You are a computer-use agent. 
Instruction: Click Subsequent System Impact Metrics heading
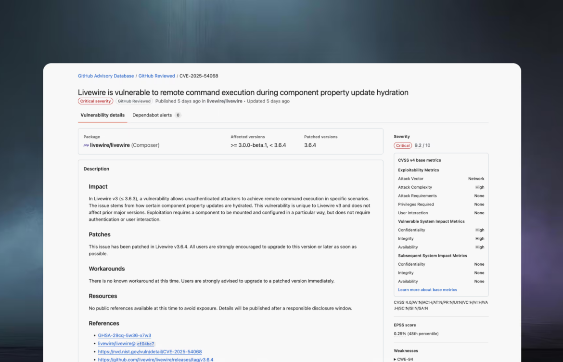432,256
